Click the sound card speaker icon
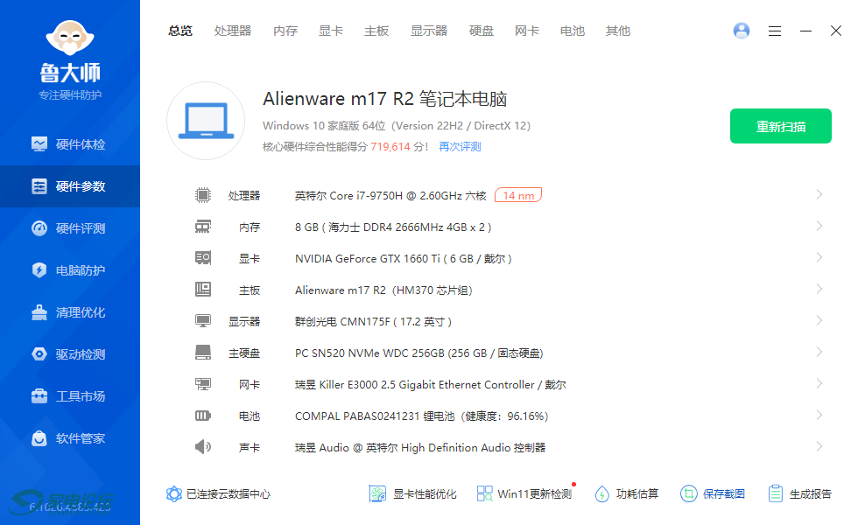 tap(203, 447)
